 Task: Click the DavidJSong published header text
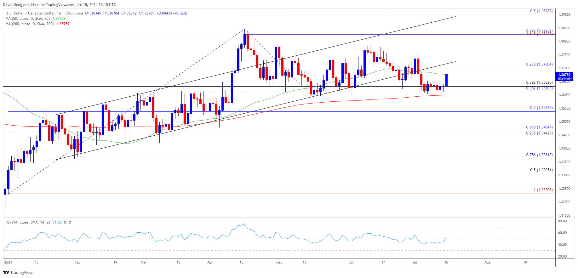[59, 5]
